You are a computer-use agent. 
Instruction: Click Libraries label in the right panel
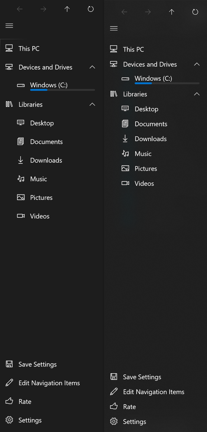tap(135, 94)
